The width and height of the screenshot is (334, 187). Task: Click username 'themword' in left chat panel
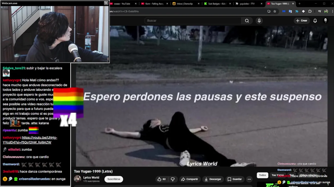coord(11,164)
